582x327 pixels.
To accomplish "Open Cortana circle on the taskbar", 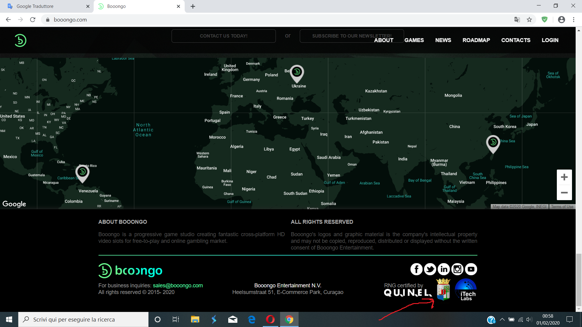I will click(x=158, y=319).
